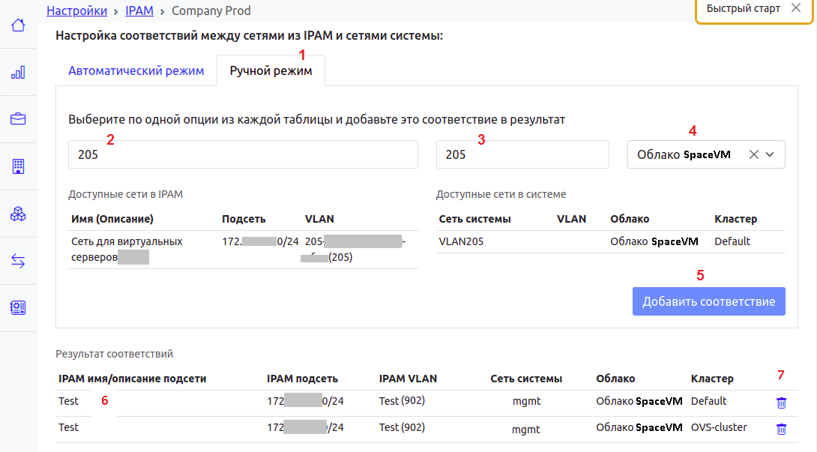Open the two-way arrows sidebar icon

point(18,261)
